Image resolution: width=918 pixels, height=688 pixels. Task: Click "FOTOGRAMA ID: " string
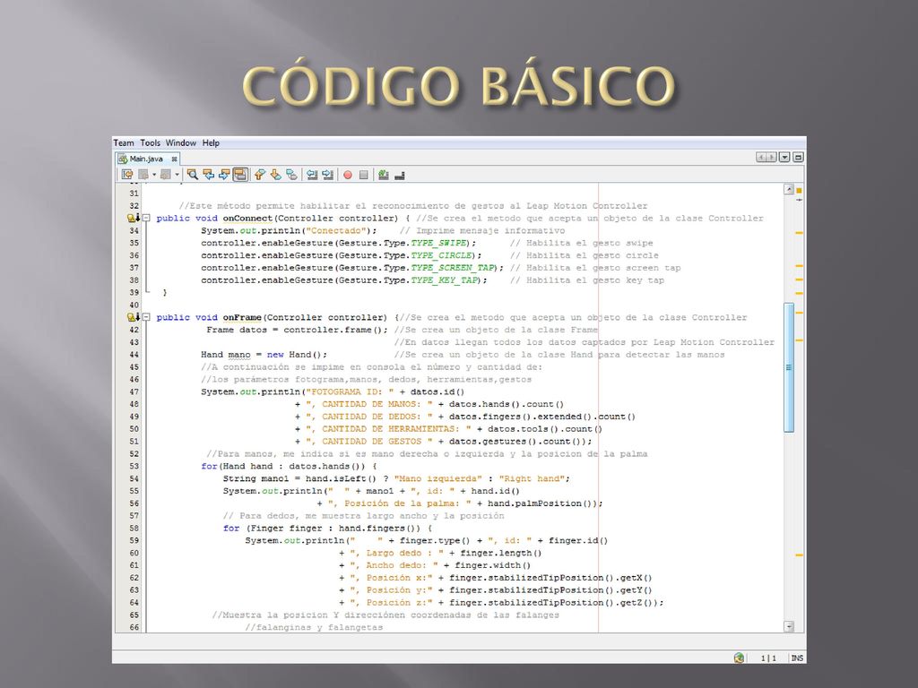pos(351,392)
